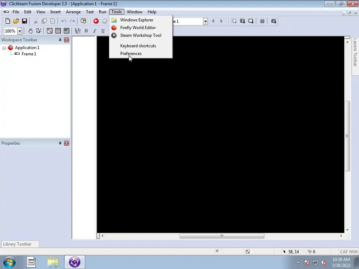Select the hand pan tool
The image size is (359, 269).
point(30,31)
